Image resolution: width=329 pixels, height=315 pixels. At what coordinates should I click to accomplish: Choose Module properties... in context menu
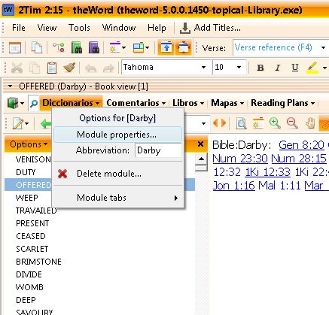click(x=117, y=135)
